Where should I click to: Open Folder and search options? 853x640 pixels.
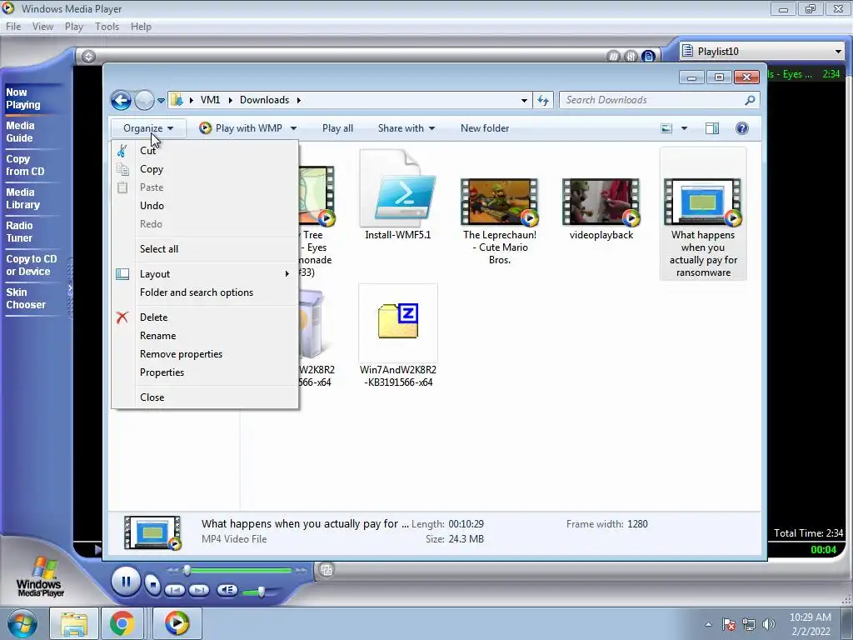(205, 292)
